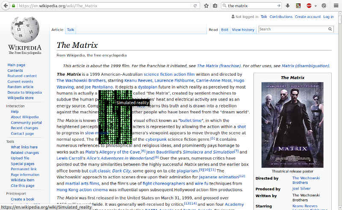Click the Create account link
Screen dimensions: 342x210
pos(308,17)
